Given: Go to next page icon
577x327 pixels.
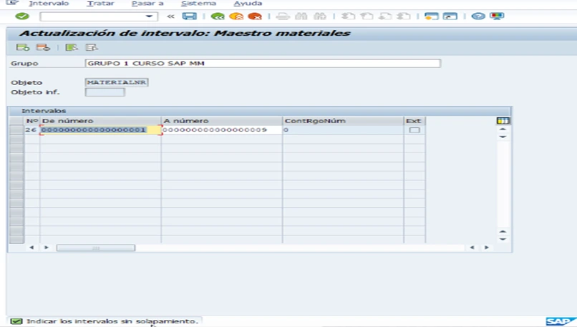Looking at the screenshot, I should (x=385, y=16).
